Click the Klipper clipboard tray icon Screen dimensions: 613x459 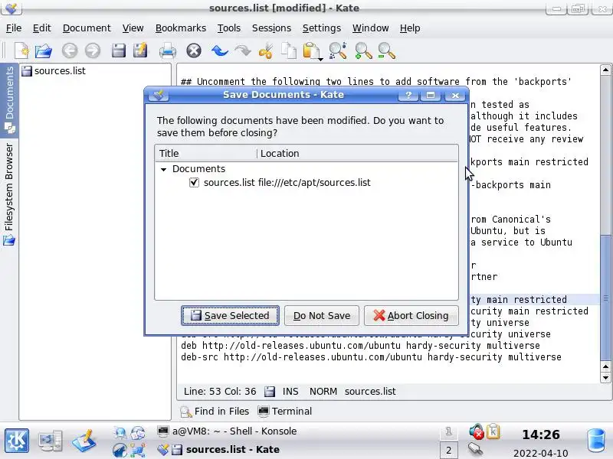[x=493, y=431]
